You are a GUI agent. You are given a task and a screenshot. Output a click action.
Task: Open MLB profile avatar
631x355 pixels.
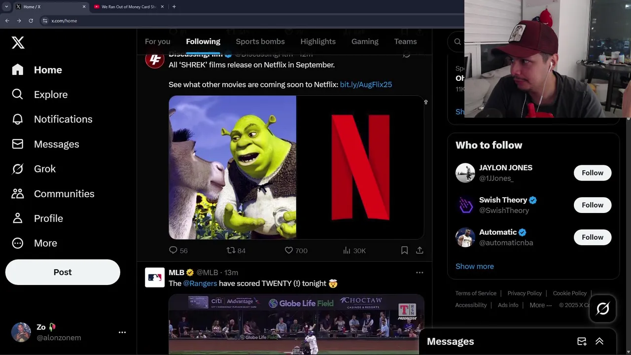[155, 278]
